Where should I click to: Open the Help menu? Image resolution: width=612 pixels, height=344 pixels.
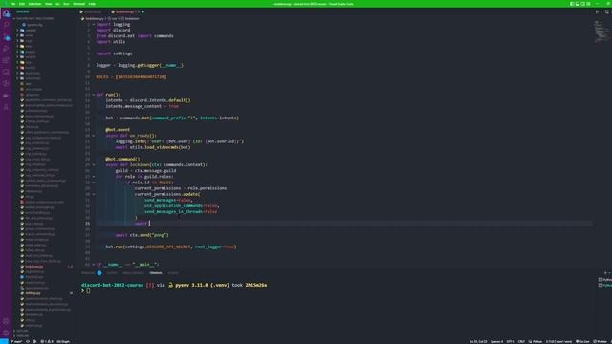pyautogui.click(x=92, y=4)
